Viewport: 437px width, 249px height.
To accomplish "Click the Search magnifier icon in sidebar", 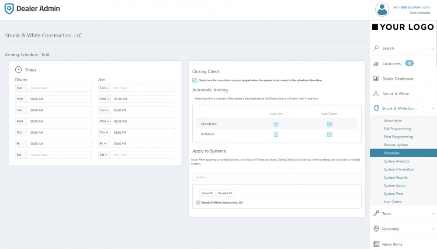I will pyautogui.click(x=376, y=48).
